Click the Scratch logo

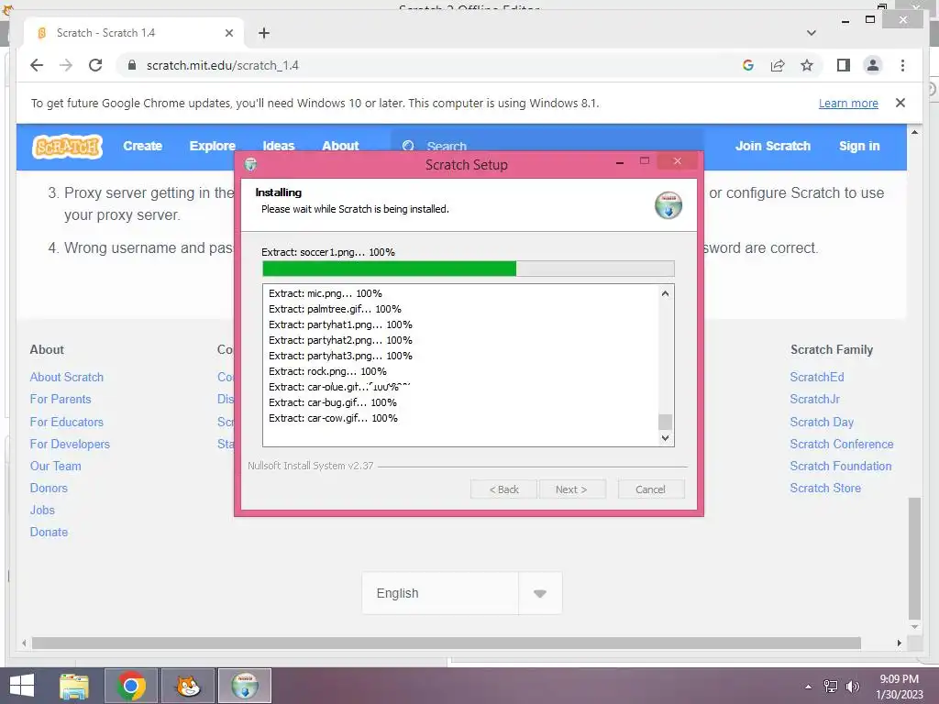pyautogui.click(x=68, y=146)
